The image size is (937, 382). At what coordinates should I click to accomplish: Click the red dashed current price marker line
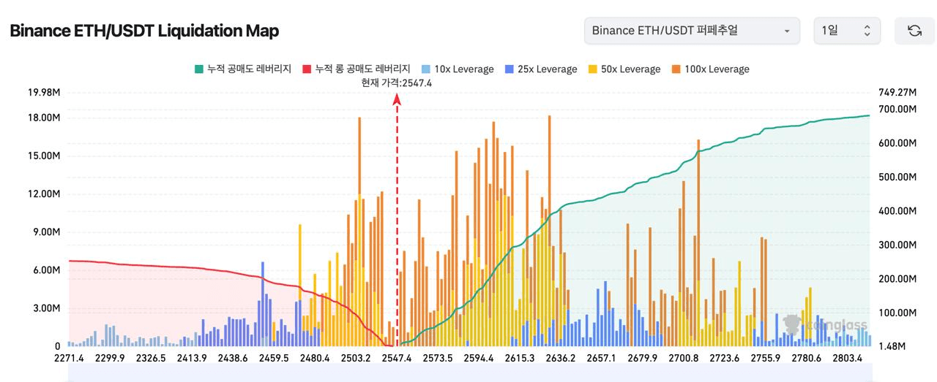pyautogui.click(x=397, y=219)
